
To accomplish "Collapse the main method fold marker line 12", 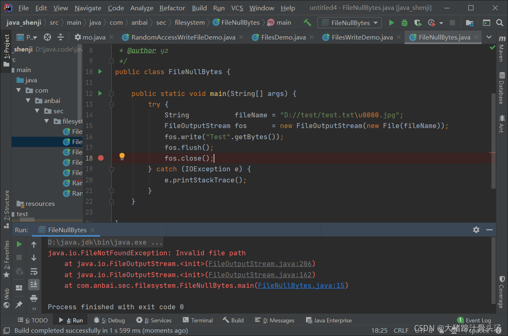I will click(x=111, y=94).
